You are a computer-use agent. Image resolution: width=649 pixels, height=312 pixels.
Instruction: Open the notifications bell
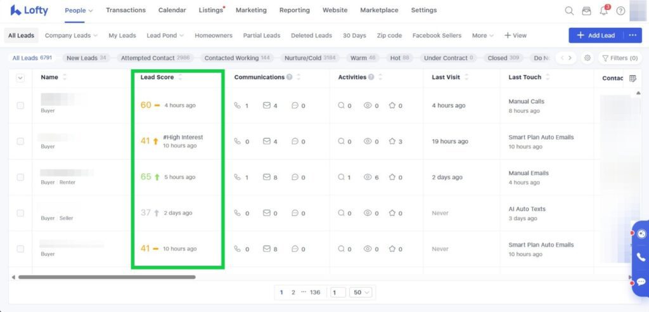(x=604, y=11)
